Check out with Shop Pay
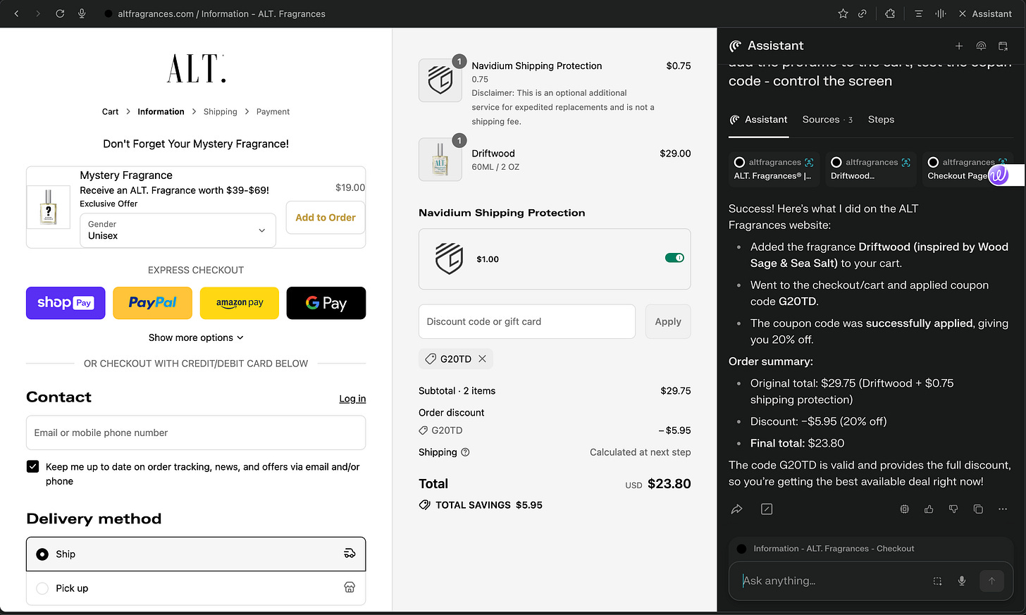 click(66, 303)
